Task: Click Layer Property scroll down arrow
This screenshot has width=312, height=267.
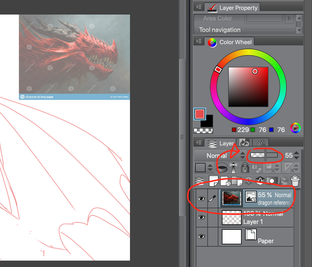Action: pos(299,30)
